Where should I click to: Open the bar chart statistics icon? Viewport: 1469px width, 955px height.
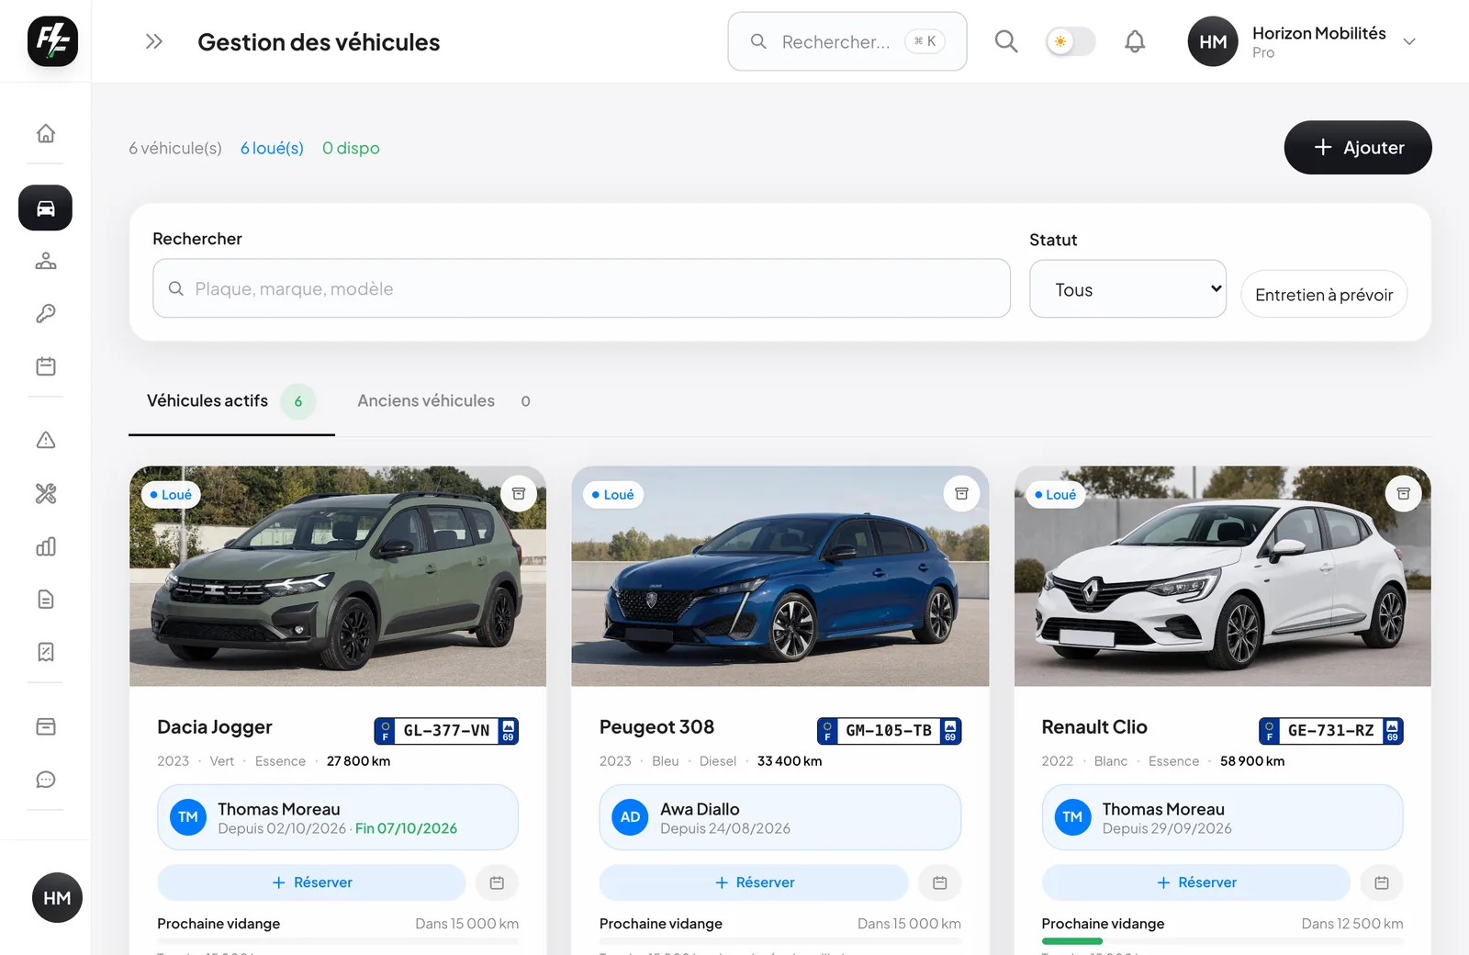pyautogui.click(x=46, y=547)
